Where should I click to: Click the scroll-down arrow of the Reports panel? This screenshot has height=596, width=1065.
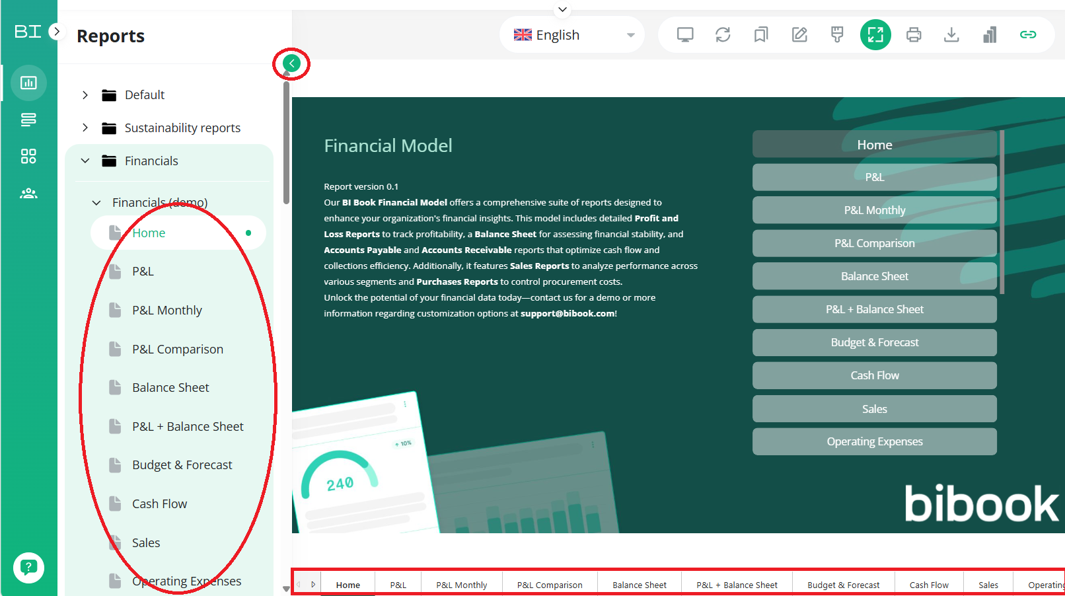pos(286,588)
